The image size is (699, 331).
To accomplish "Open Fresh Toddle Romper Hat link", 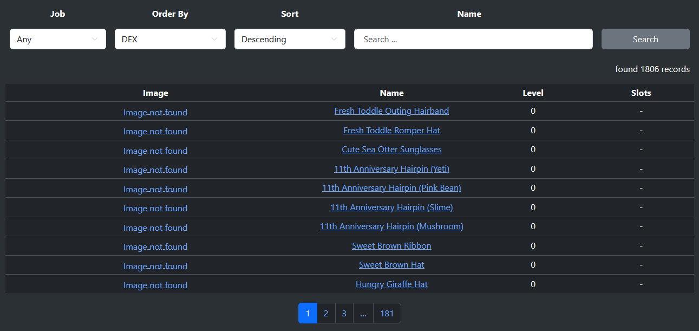I will coord(391,131).
